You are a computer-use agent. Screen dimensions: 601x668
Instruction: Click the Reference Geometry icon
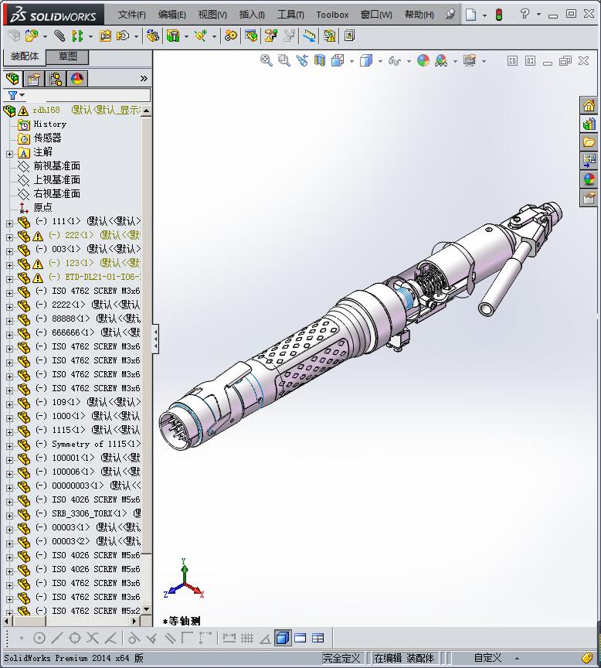point(201,36)
